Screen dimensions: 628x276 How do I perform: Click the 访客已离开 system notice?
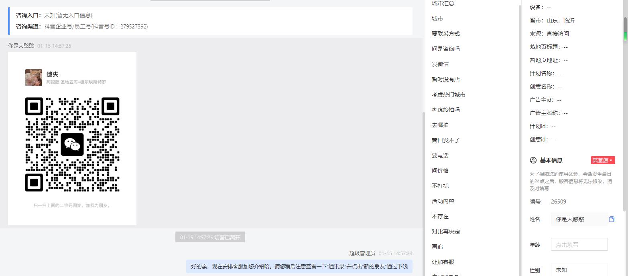210,237
